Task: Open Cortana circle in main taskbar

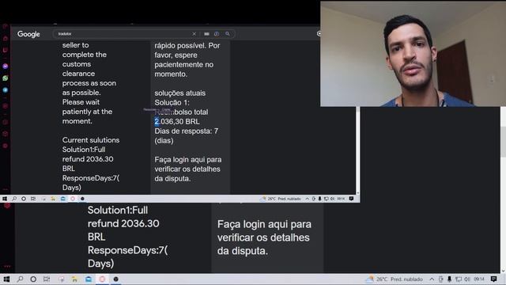Action: [33, 279]
